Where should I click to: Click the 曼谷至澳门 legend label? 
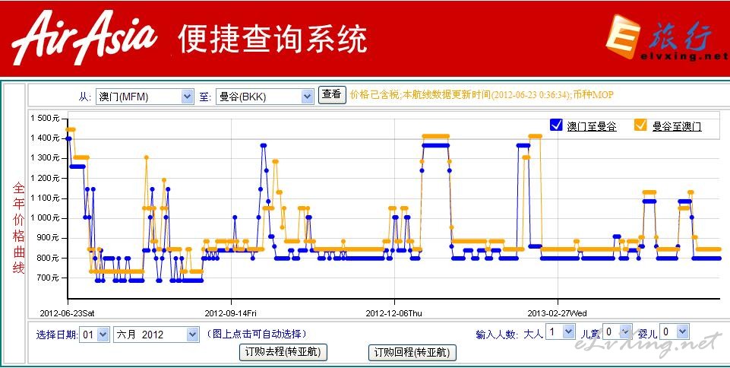click(x=677, y=126)
